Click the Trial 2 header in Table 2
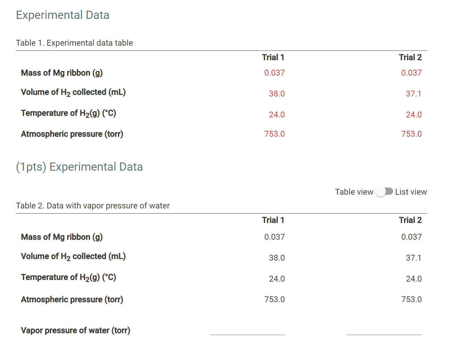 coord(411,220)
